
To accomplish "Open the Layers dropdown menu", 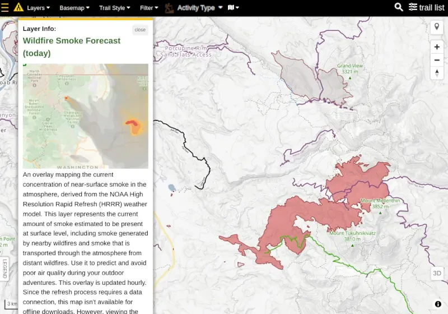I will point(38,8).
